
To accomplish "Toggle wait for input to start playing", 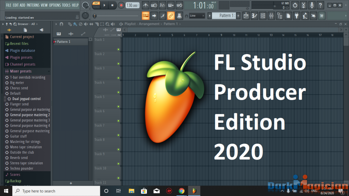I will coord(154,5).
